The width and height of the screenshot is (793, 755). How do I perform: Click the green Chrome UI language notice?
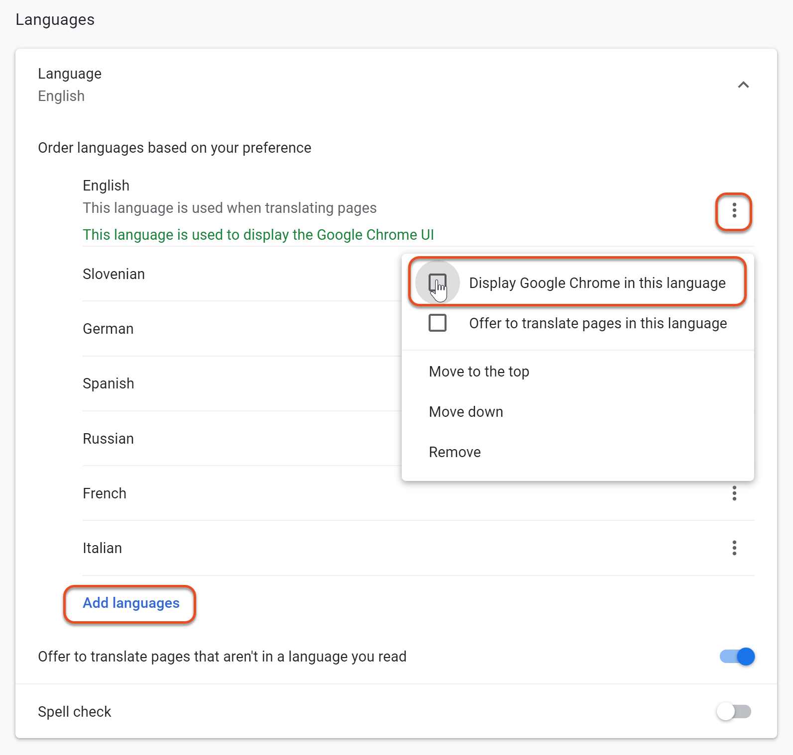coord(258,235)
